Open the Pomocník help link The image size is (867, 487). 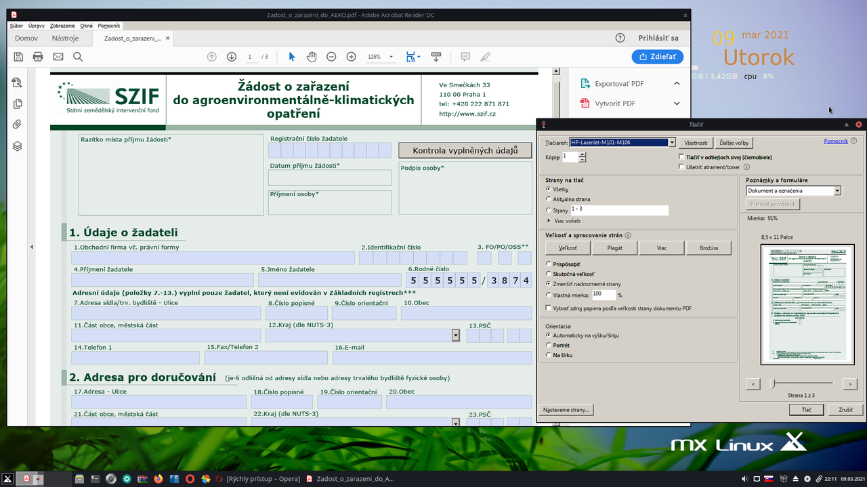coord(836,141)
